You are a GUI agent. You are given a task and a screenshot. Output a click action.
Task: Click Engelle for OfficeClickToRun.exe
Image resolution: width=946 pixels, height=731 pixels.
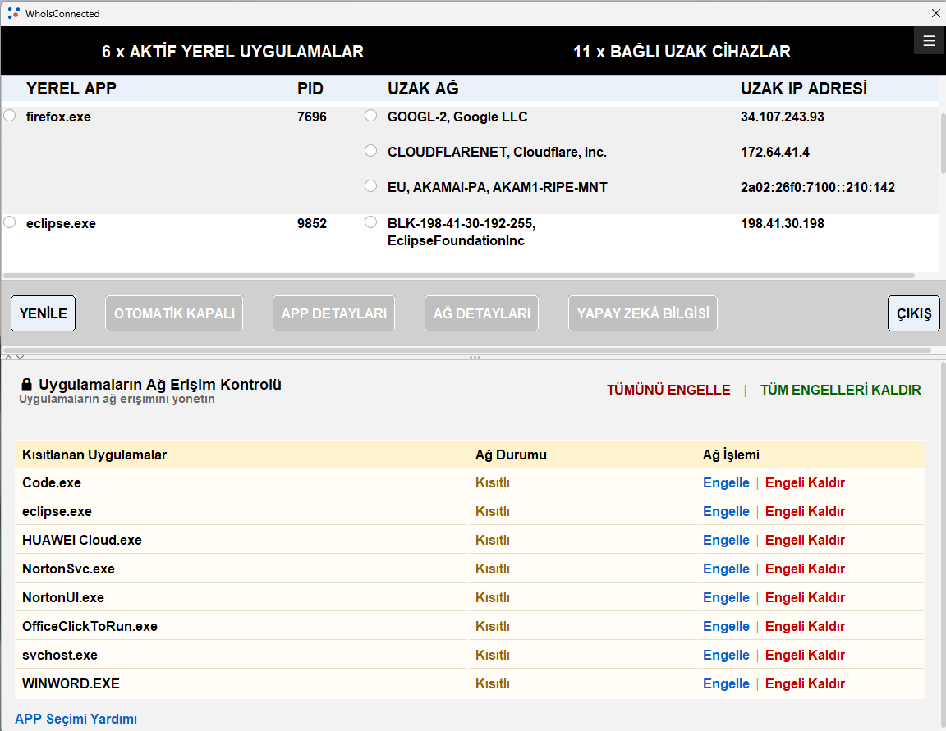pos(726,626)
